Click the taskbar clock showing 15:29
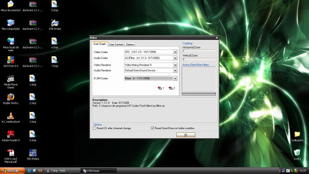The image size is (309, 174). [303, 171]
